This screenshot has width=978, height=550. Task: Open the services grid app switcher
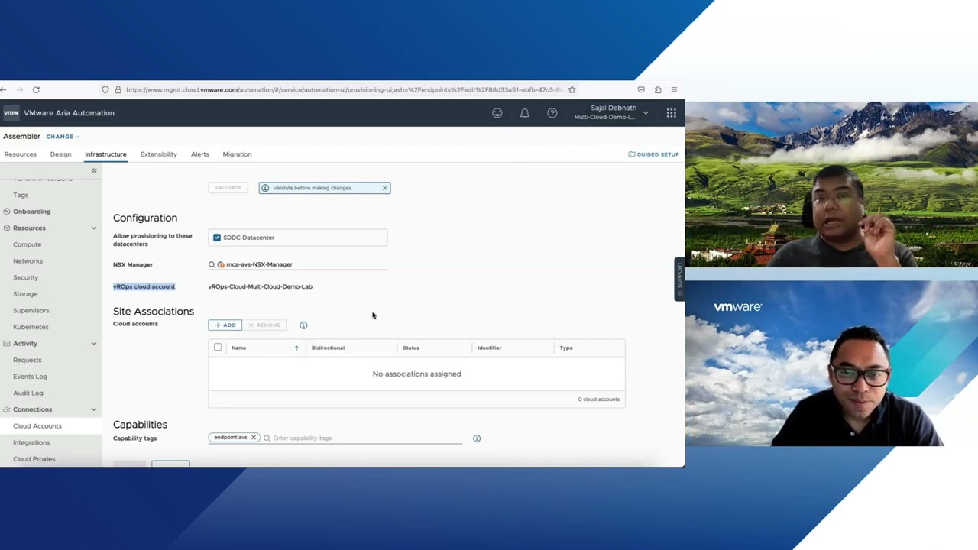pos(671,113)
